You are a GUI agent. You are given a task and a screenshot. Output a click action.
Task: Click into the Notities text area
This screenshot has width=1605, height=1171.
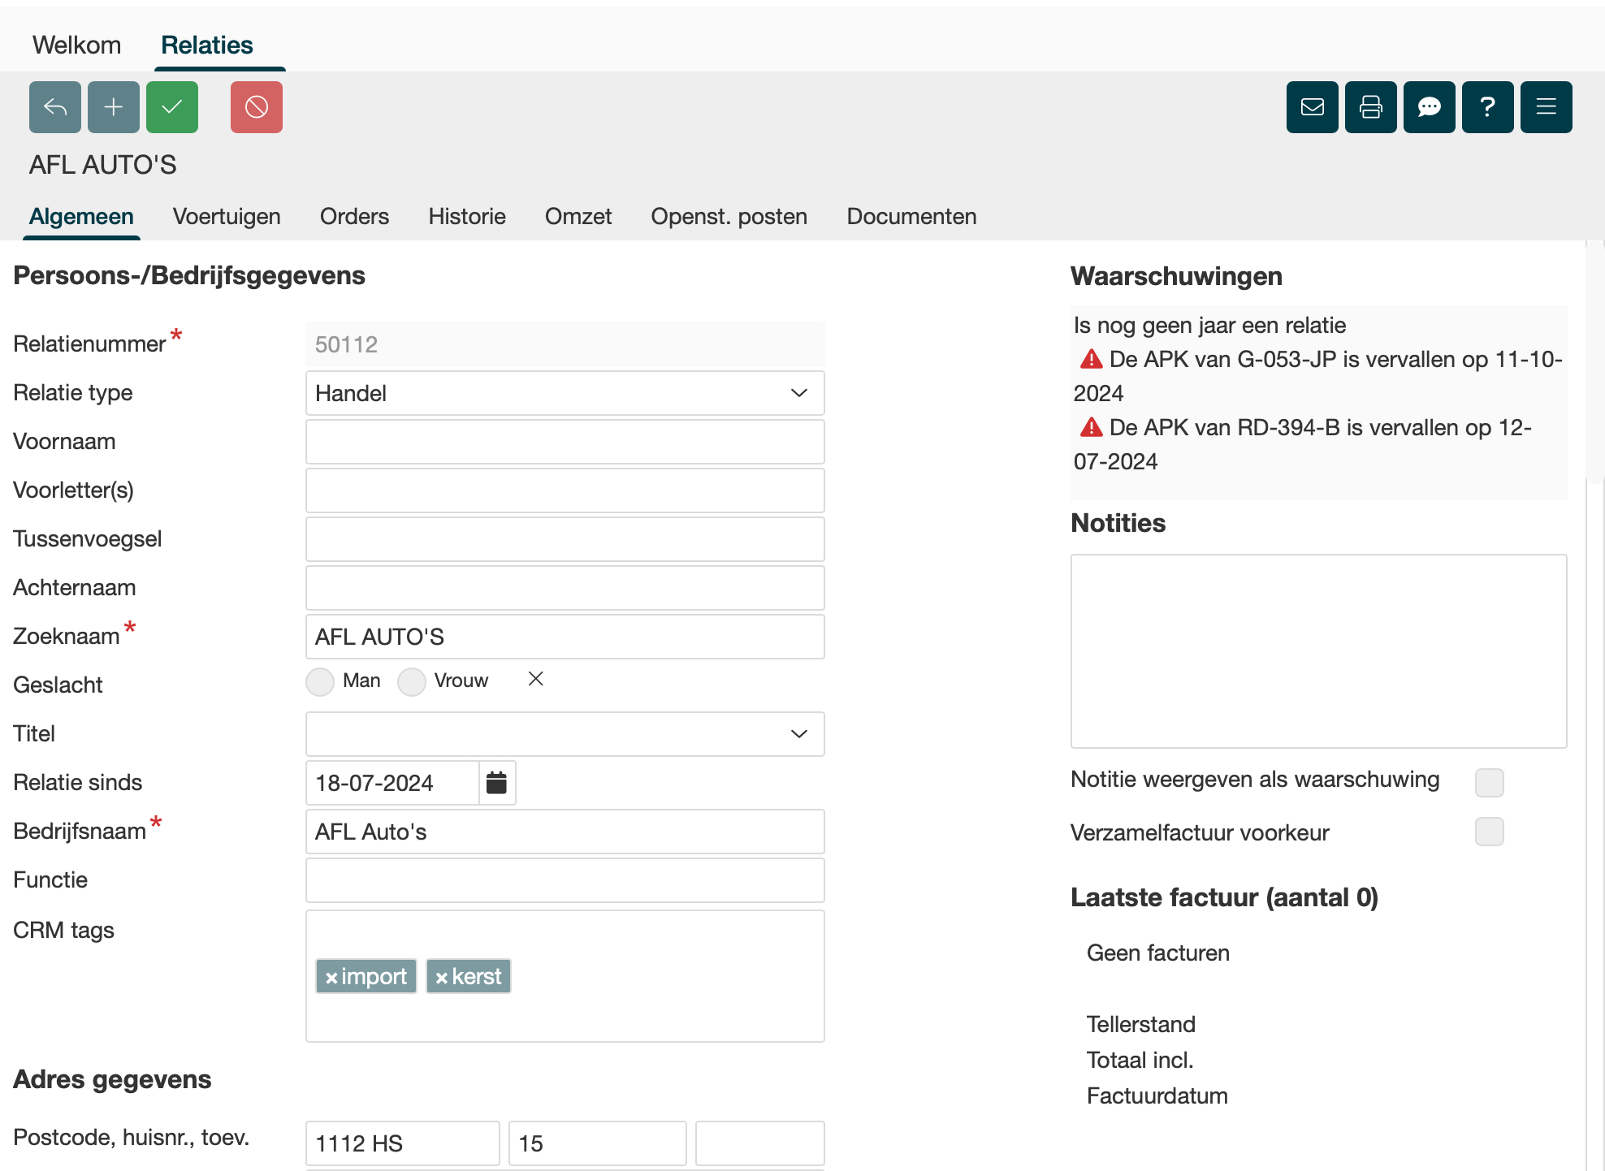(1318, 651)
